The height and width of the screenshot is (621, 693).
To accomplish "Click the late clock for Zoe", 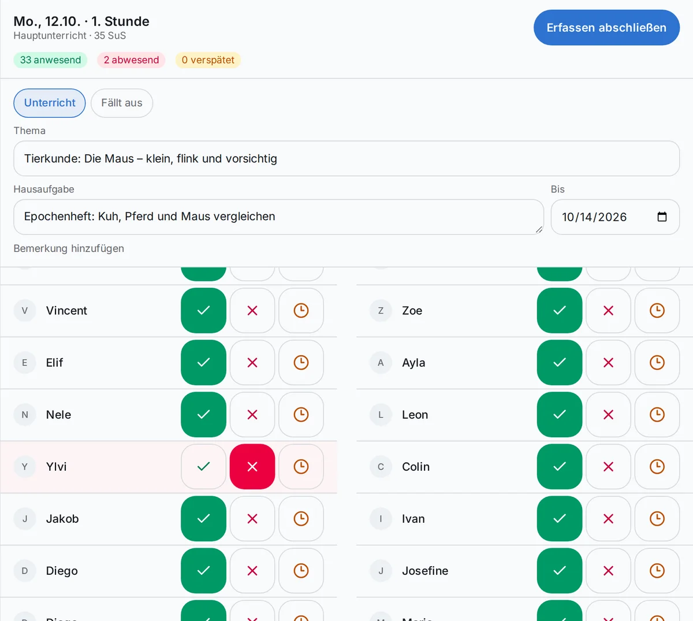I will click(657, 311).
